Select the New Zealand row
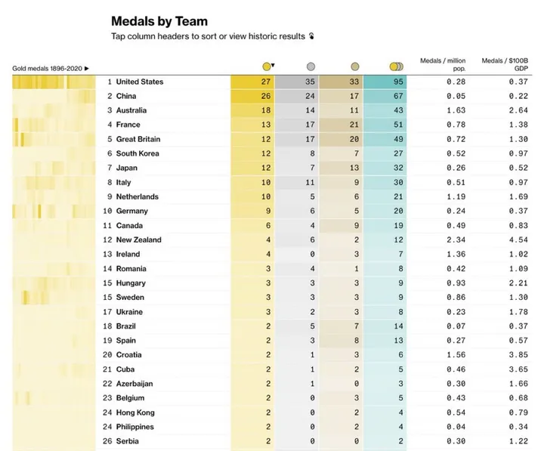544x451 pixels. pos(272,239)
